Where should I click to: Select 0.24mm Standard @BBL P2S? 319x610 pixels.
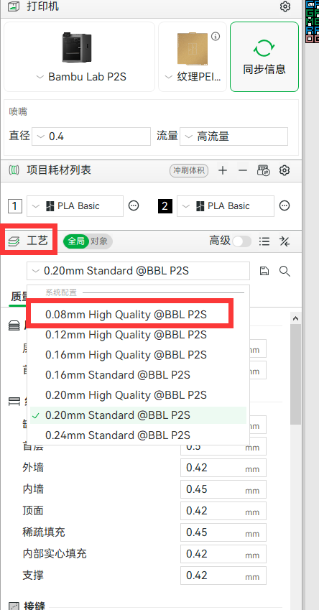tap(138, 435)
